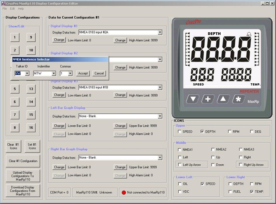The height and width of the screenshot is (204, 276).
Task: Select display configuration number 9
Action: [31, 37]
